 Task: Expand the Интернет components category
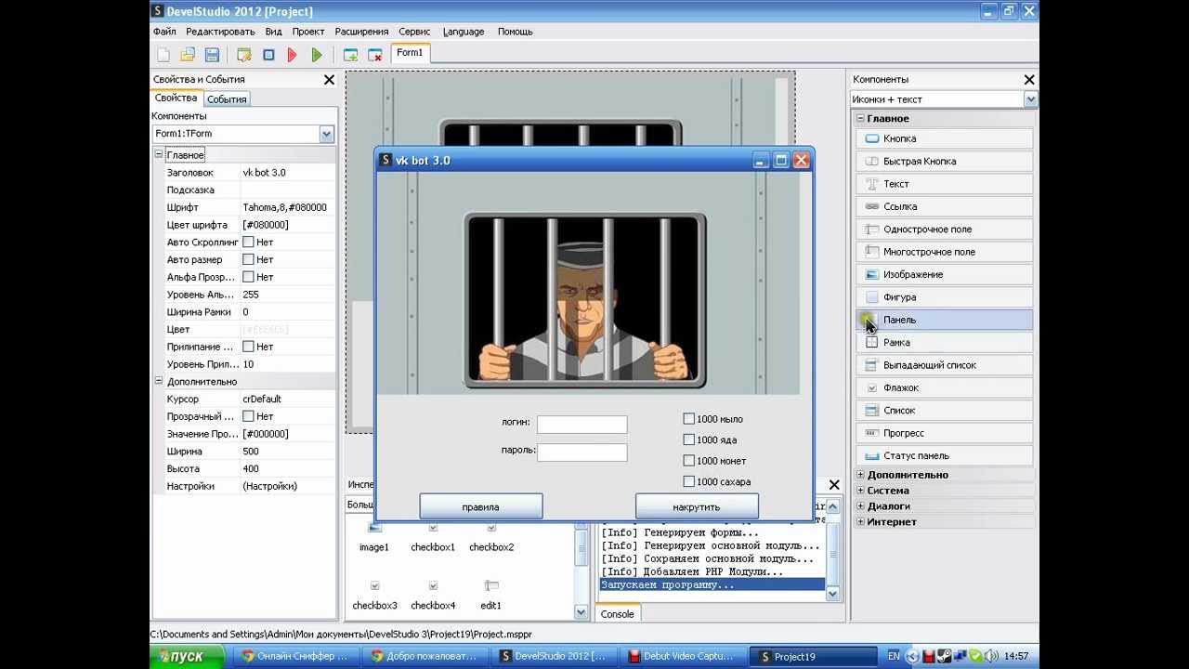pos(860,522)
